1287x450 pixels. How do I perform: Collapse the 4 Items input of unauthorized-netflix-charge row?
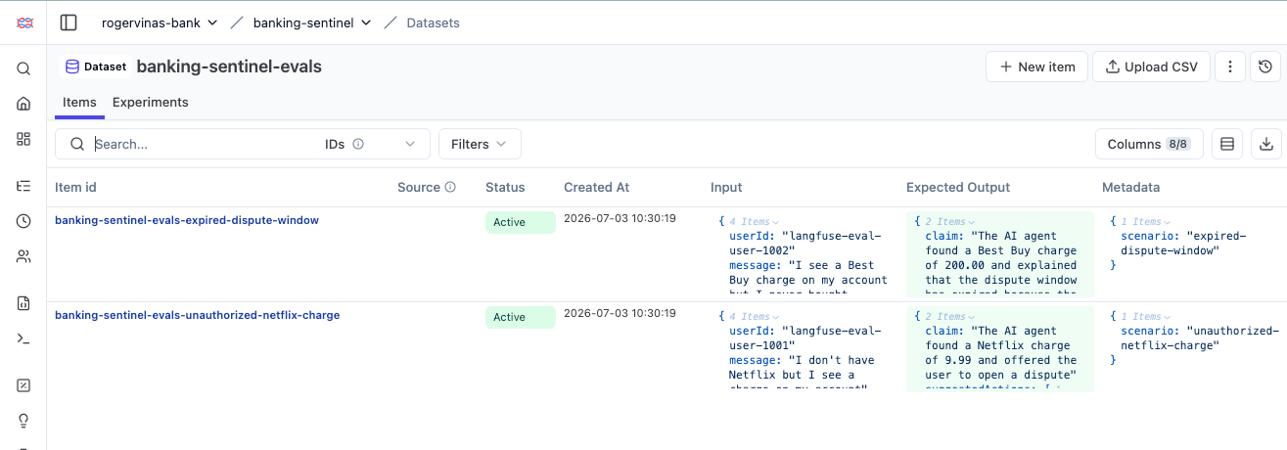click(x=754, y=317)
